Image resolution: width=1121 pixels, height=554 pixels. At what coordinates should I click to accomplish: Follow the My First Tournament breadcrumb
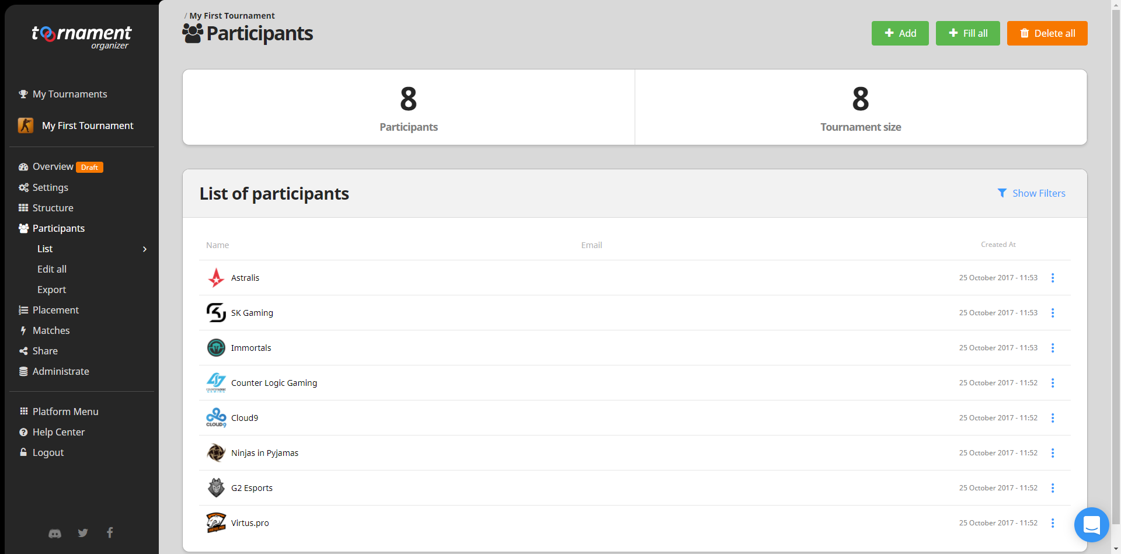tap(232, 16)
